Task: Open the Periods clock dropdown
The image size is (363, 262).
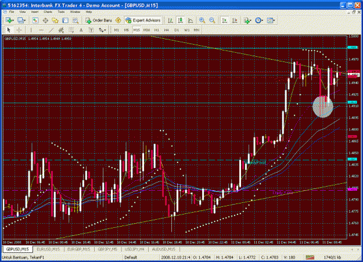Action: [x=259, y=20]
